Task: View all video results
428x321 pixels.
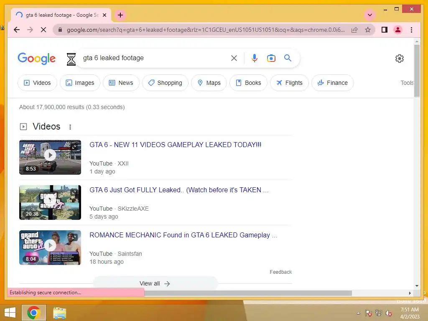Action: click(x=155, y=283)
